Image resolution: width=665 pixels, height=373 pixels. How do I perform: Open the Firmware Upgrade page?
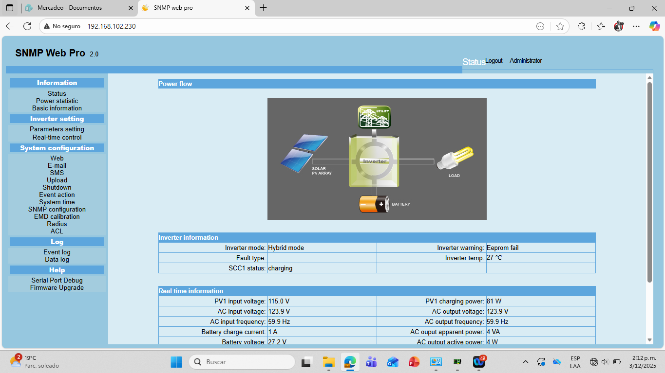[x=57, y=287]
